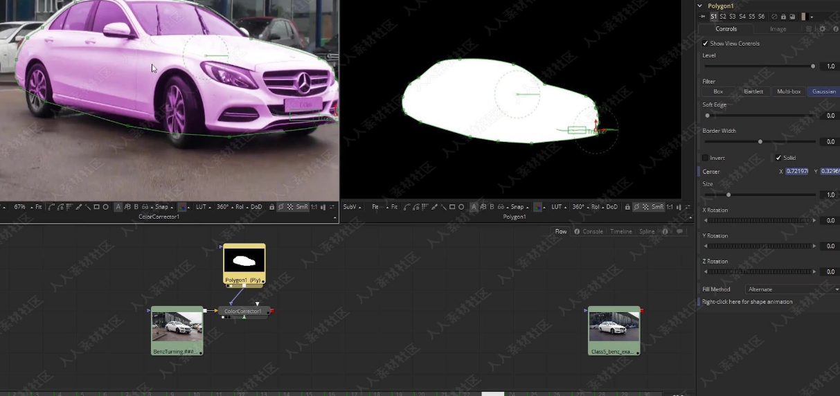
Task: Select the Box filter button
Action: 718,91
